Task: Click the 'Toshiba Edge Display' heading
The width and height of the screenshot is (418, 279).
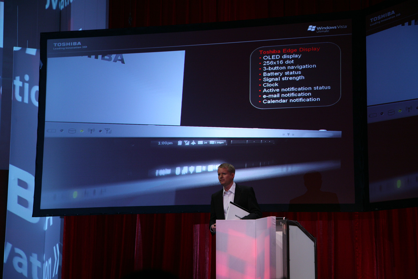Action: click(x=289, y=50)
